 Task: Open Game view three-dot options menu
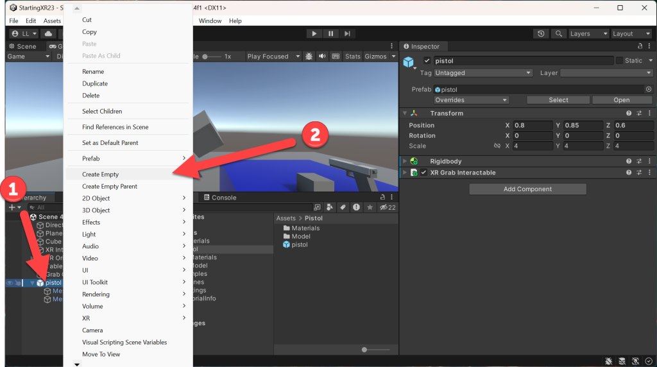[x=392, y=46]
